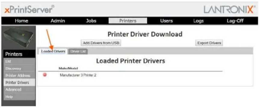Choose Log-Off in top navigation
This screenshot has width=259, height=108.
[235, 21]
